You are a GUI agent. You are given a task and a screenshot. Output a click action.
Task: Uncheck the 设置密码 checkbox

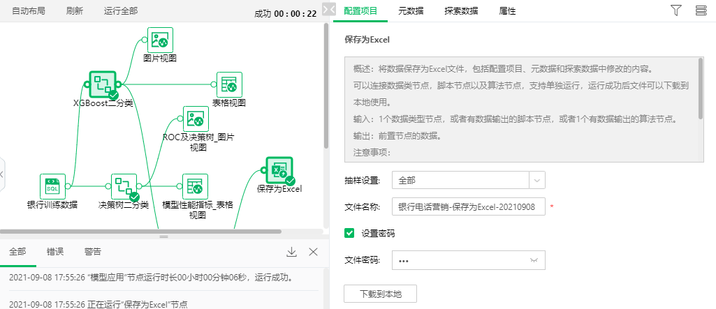pyautogui.click(x=350, y=233)
